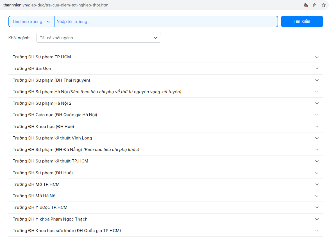Click chevron for Trường ĐH Khoa học (ĐH Huế)
Viewport: 329px width, 238px height.
(317, 127)
